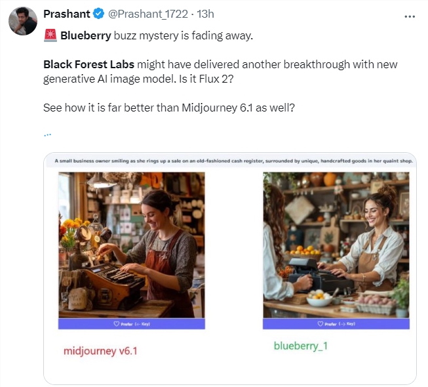
Task: Open the Blueberry shopkeeper image
Action: 336,245
